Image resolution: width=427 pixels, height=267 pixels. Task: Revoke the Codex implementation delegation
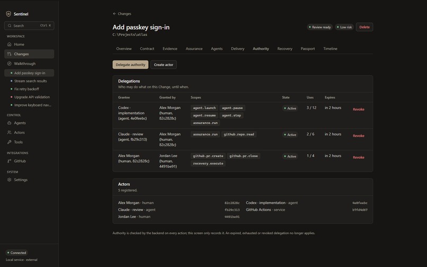tap(358, 109)
